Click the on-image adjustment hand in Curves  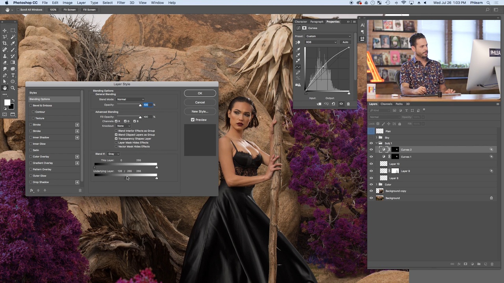point(298,42)
